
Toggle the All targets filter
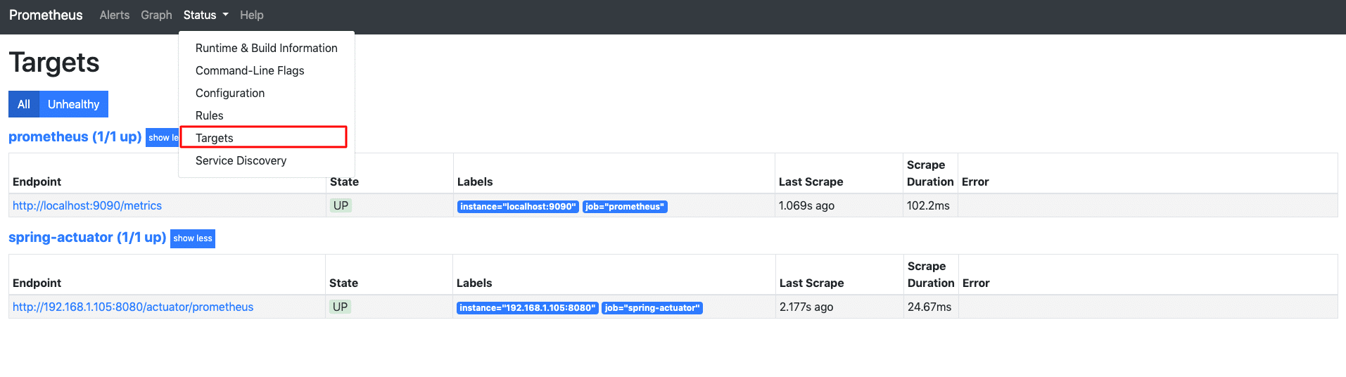pos(24,104)
